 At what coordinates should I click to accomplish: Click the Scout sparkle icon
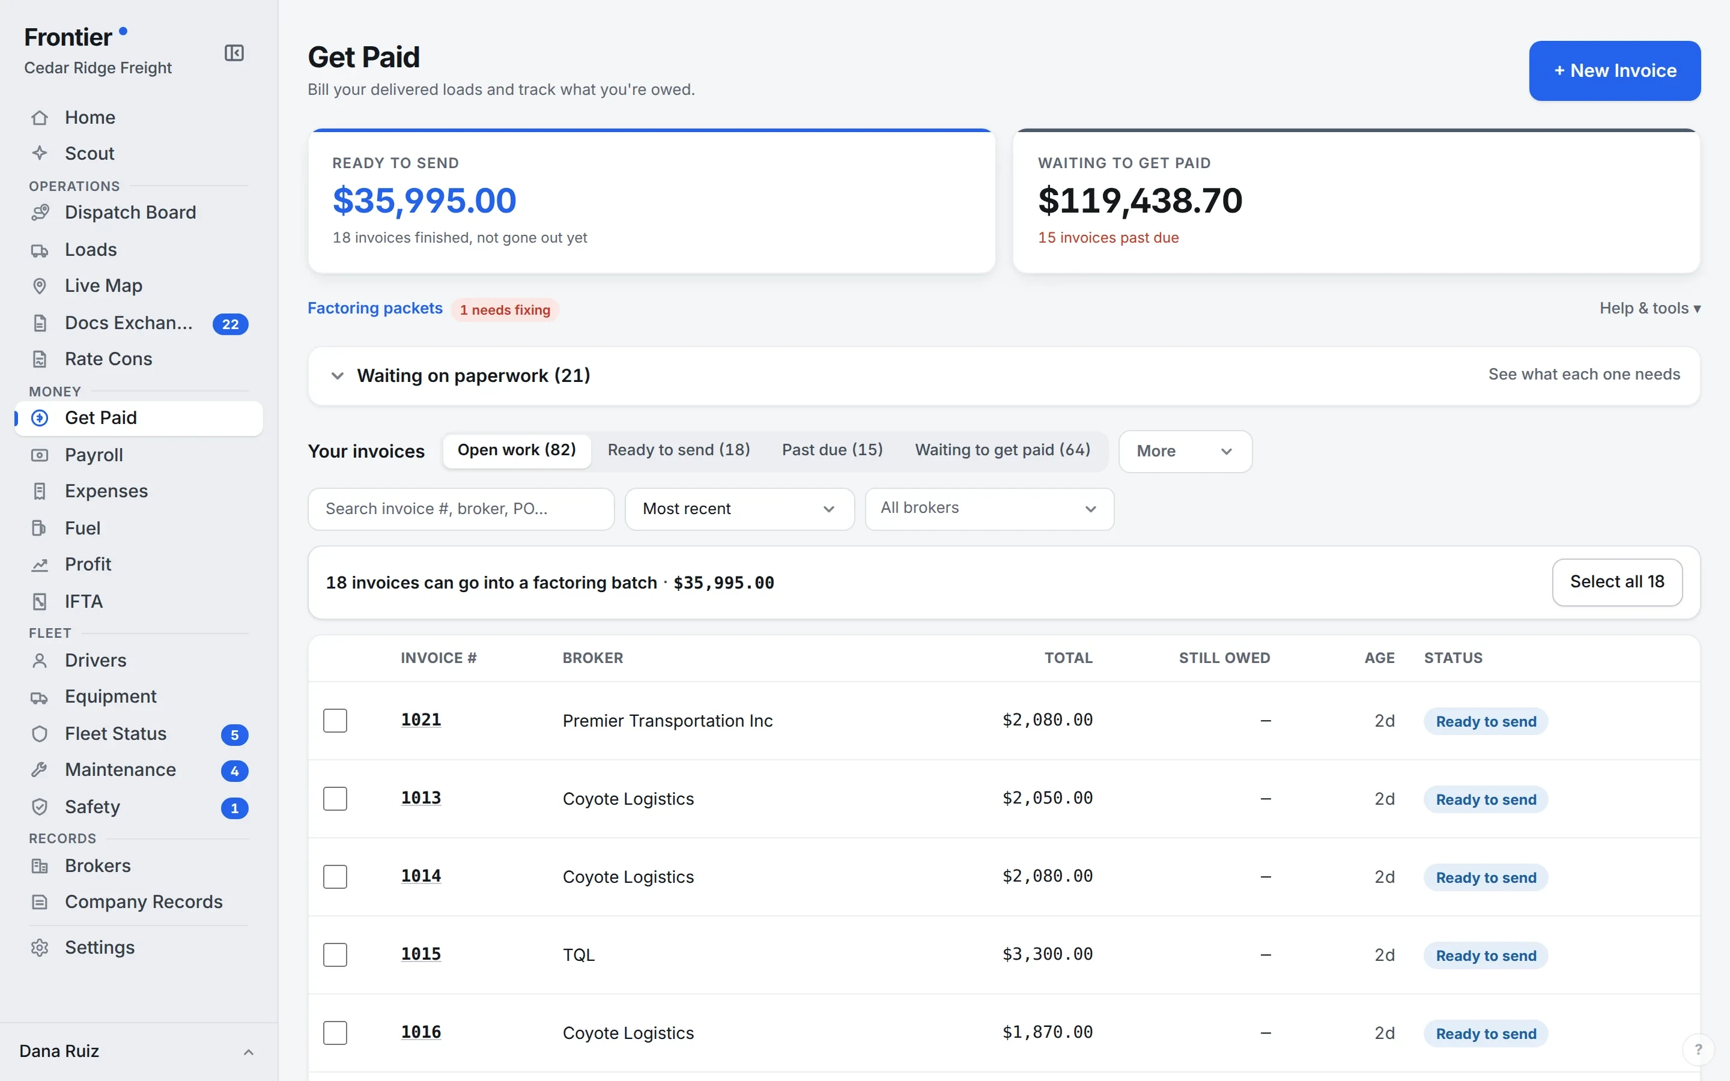point(40,153)
